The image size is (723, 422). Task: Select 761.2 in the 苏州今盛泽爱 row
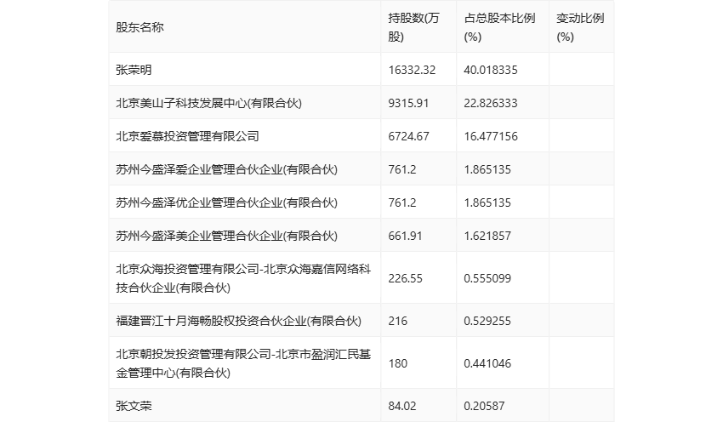[402, 169]
